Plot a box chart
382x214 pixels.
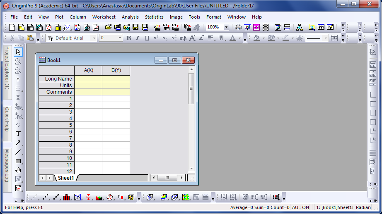88,197
